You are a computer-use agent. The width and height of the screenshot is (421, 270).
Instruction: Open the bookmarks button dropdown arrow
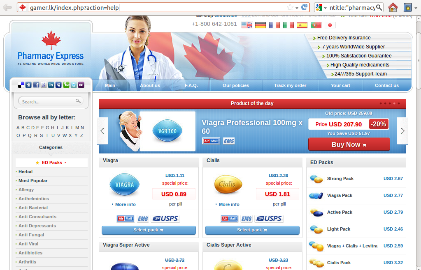point(416,8)
